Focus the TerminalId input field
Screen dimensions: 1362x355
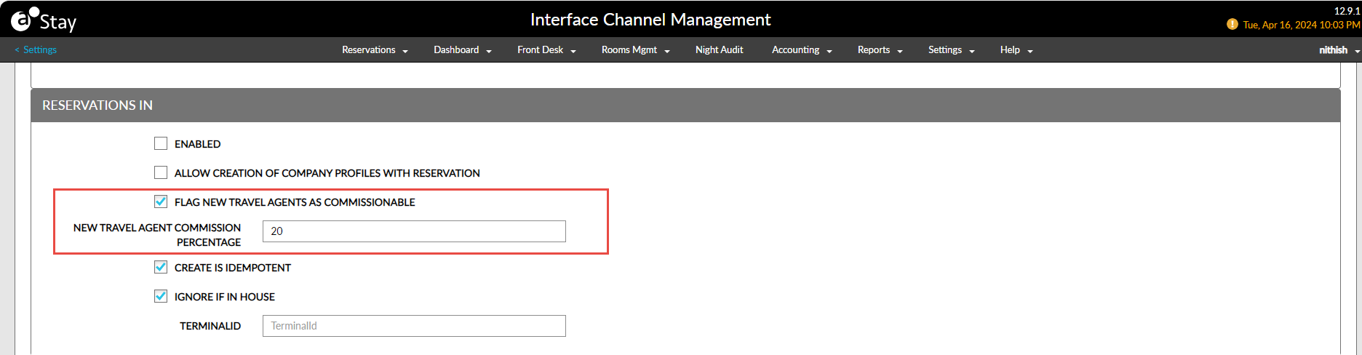(414, 326)
